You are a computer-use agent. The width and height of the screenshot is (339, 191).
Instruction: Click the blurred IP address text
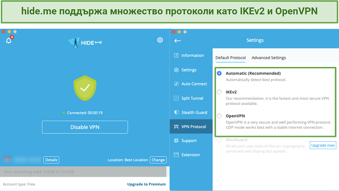(x=27, y=160)
